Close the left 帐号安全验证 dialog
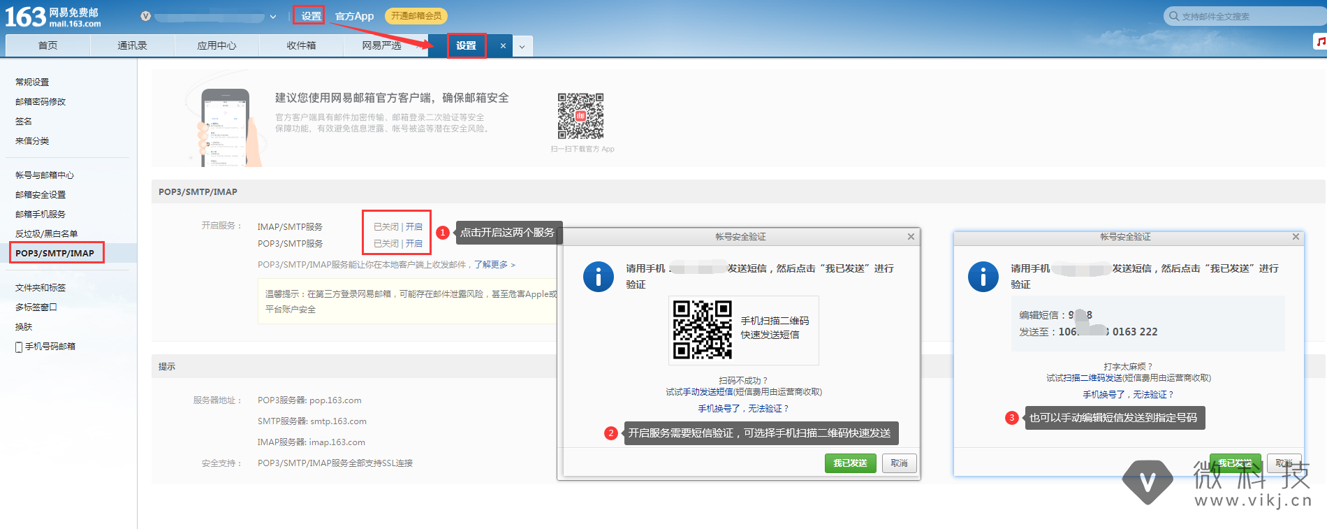The height and width of the screenshot is (529, 1327). [x=911, y=237]
